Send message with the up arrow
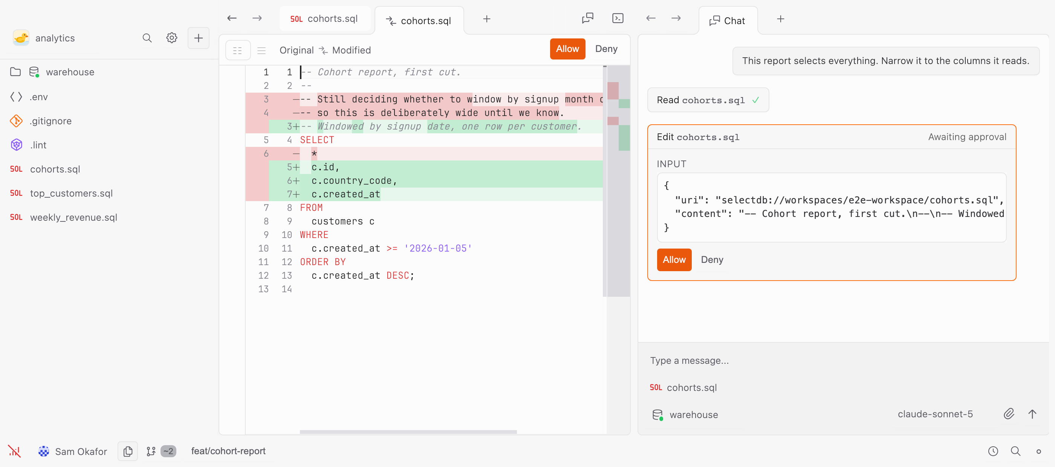This screenshot has height=467, width=1055. [x=1032, y=414]
